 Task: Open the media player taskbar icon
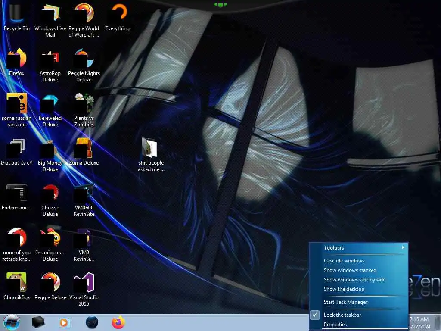(x=65, y=322)
